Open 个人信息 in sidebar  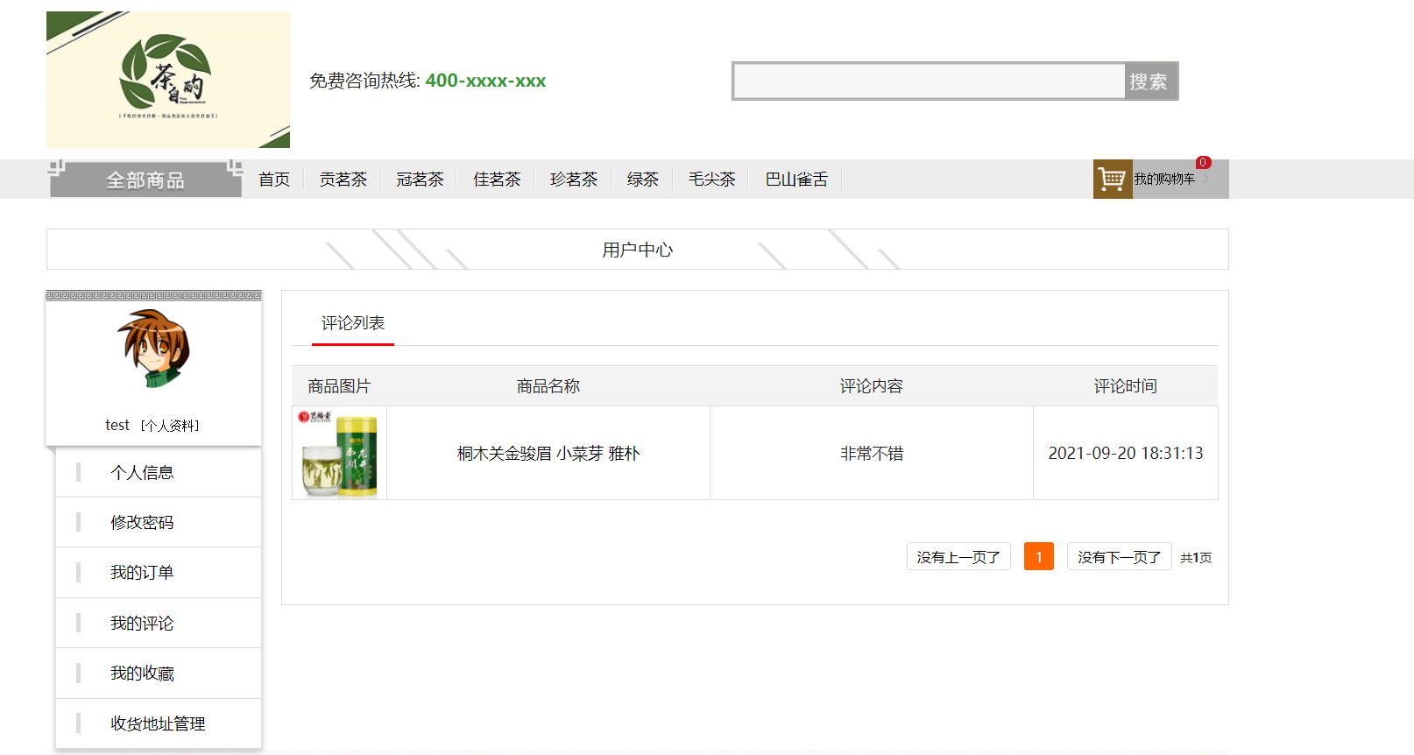(142, 473)
